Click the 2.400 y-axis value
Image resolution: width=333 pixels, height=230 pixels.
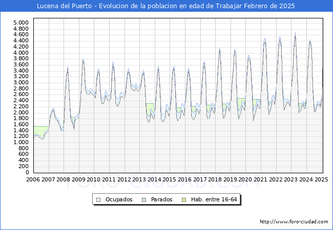(21, 101)
